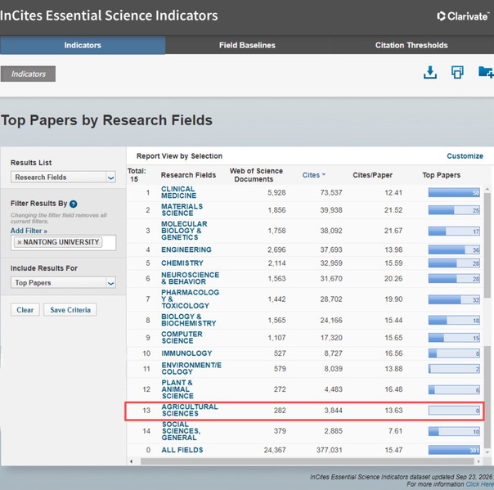Click the vertical scrollbar down arrow

pos(487,452)
